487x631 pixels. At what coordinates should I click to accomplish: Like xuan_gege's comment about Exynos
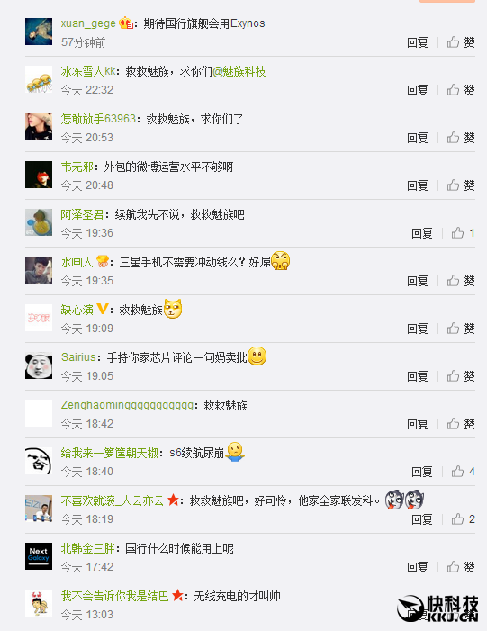click(x=460, y=42)
